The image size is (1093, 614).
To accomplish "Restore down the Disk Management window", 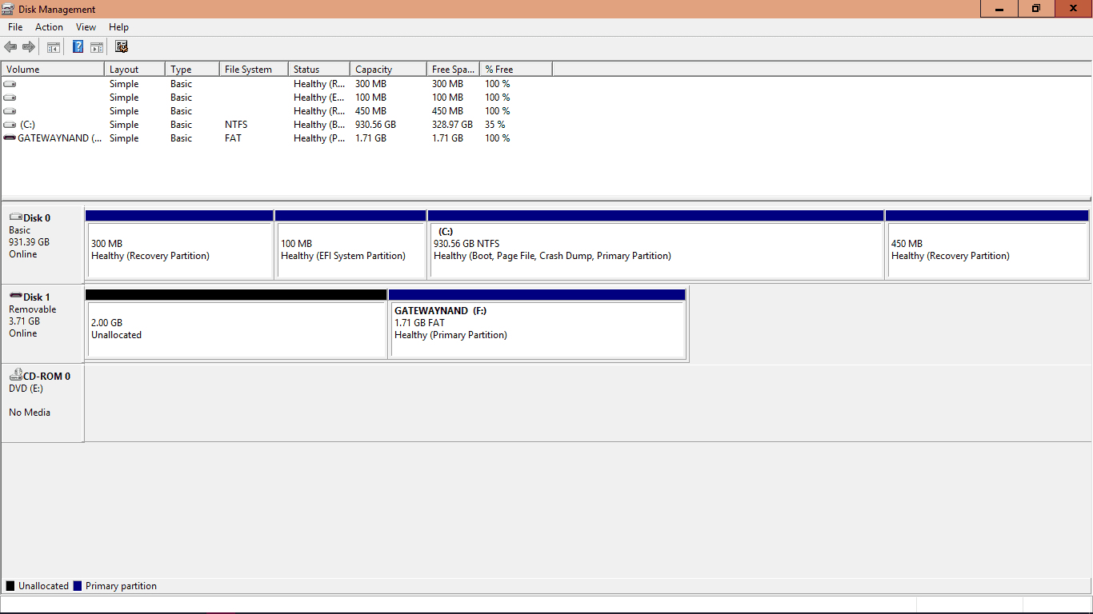I will (1036, 8).
